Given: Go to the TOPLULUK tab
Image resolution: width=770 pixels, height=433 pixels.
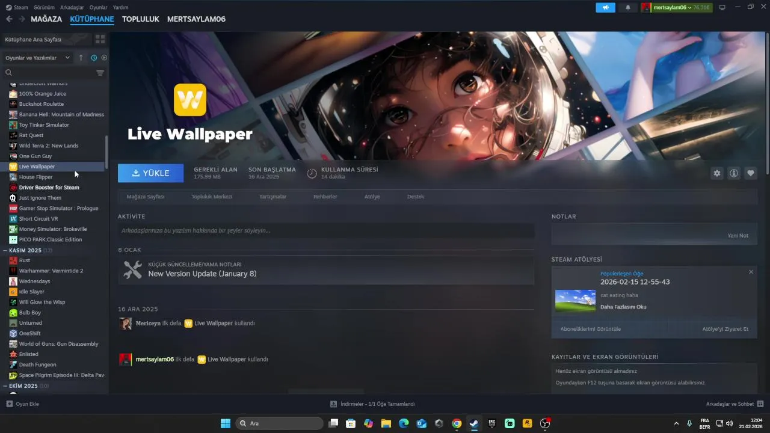Looking at the screenshot, I should 140,19.
